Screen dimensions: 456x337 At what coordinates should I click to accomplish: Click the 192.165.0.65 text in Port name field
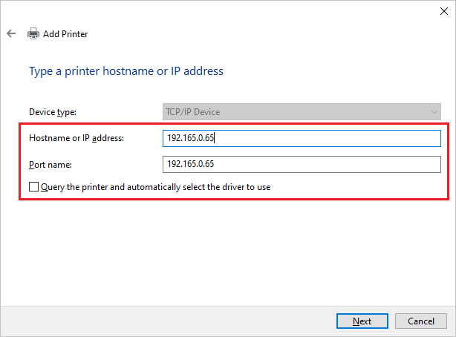190,163
